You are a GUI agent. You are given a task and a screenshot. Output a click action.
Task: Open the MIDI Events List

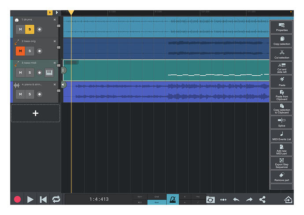pos(282,136)
